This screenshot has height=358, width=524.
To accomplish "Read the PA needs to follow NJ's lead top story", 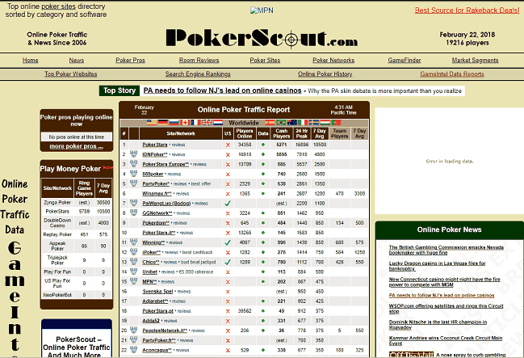I will (222, 91).
